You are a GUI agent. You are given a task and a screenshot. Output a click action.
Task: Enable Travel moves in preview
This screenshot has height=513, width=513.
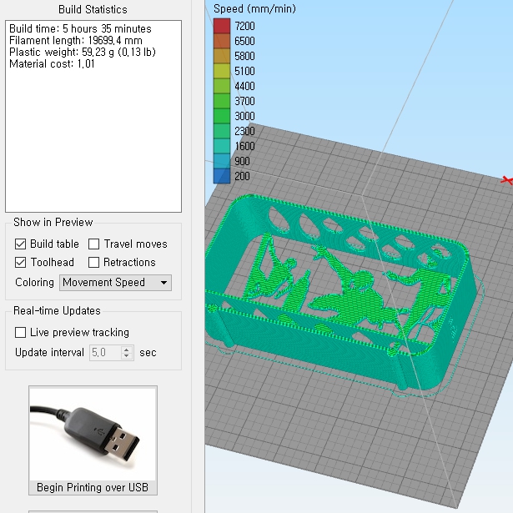point(94,244)
